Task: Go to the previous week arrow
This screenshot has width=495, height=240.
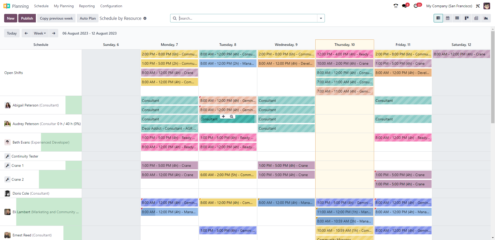Action: tap(26, 33)
